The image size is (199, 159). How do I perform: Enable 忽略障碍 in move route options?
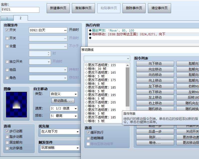pos(88,138)
